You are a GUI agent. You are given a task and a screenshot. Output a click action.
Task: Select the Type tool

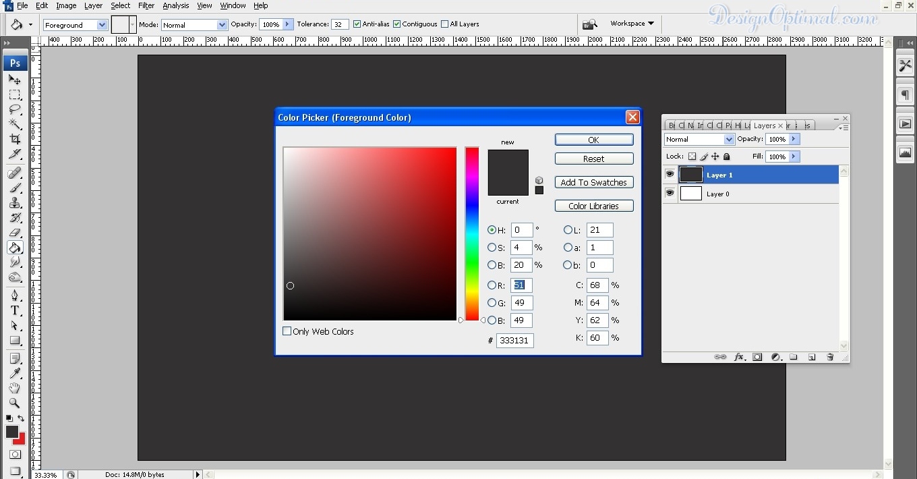(15, 310)
